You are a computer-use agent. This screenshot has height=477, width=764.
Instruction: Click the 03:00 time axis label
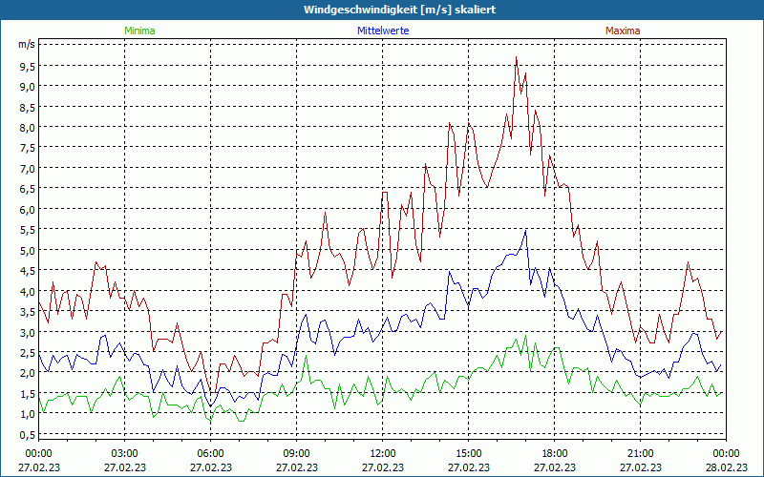click(125, 453)
